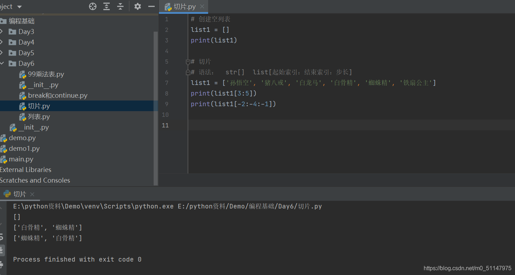Viewport: 515px width, 275px height.
Task: Click the '# 切片' comment line
Action: pyautogui.click(x=201, y=62)
